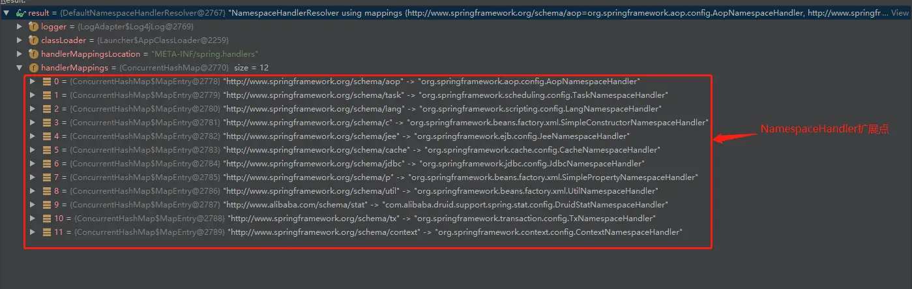Expand map entry 4 for schema/jee
Image resolution: width=912 pixels, height=289 pixels.
coord(33,136)
